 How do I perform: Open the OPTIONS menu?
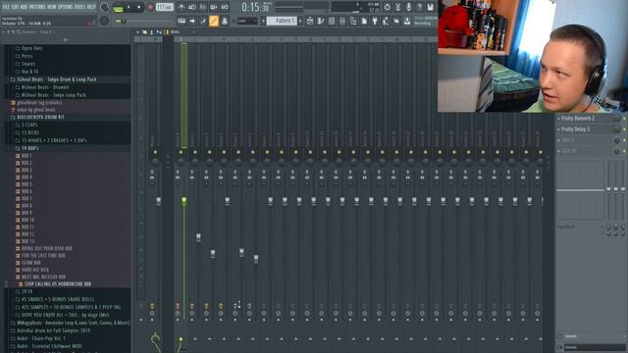pos(66,7)
